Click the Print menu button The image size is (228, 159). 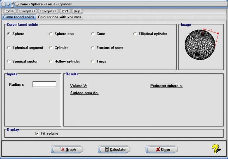tap(65, 11)
